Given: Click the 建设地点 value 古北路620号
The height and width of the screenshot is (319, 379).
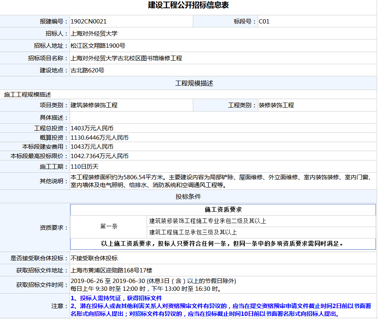Looking at the screenshot, I should [87, 70].
